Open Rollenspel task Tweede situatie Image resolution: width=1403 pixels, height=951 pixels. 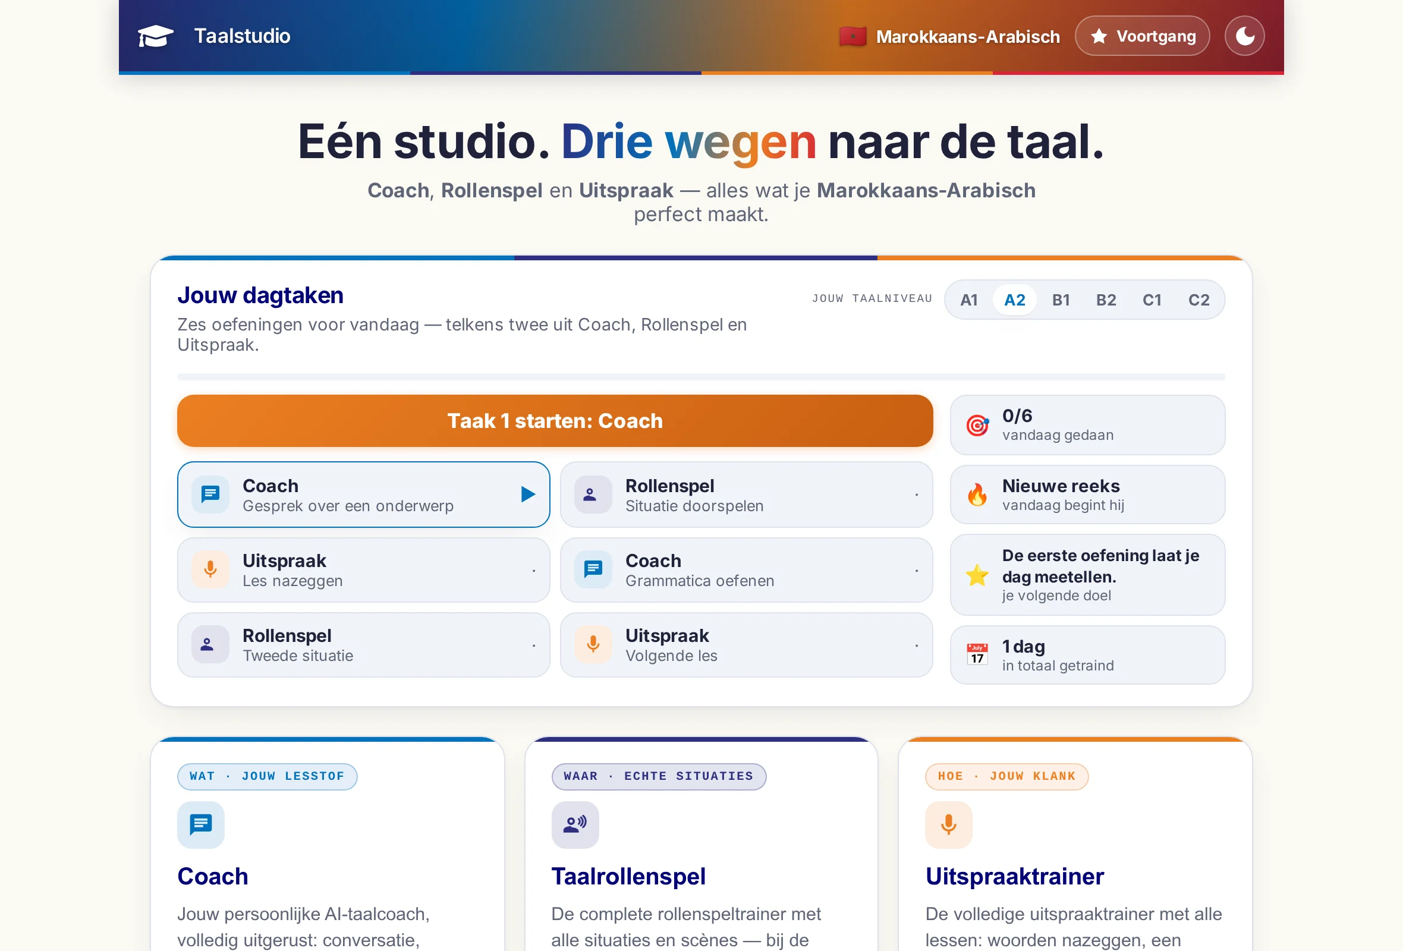(x=363, y=645)
